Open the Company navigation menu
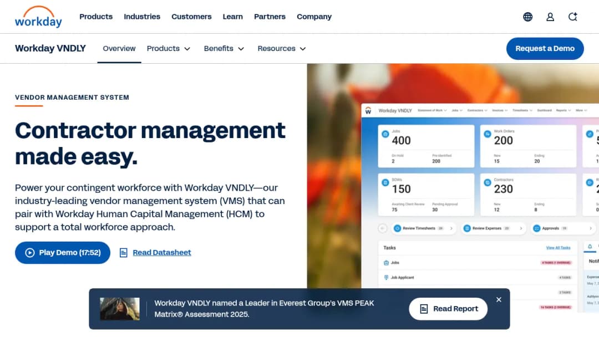The height and width of the screenshot is (337, 599). [x=314, y=17]
